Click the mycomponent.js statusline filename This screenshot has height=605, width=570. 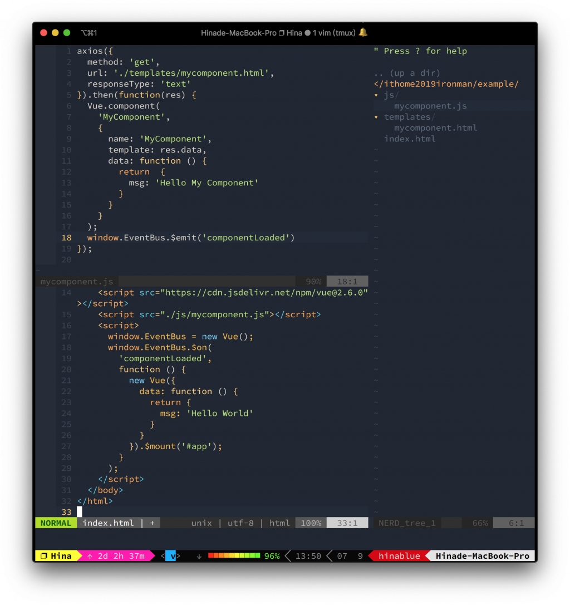(77, 282)
